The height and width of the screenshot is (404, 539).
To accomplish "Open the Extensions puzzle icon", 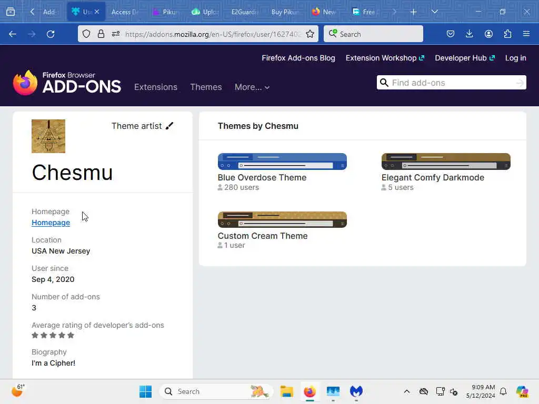I will (507, 34).
